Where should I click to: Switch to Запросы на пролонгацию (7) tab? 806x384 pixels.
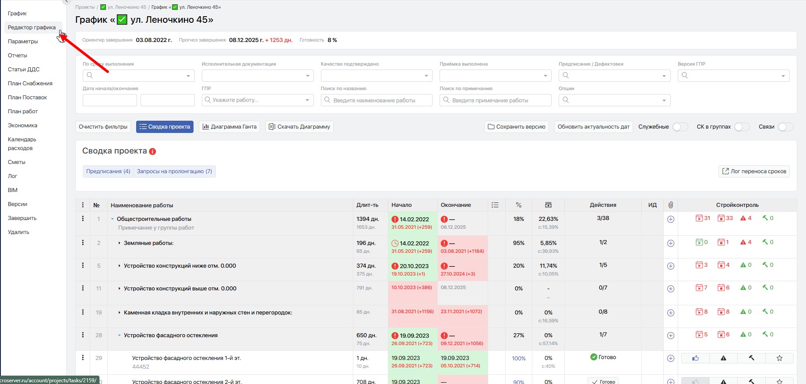coord(174,171)
